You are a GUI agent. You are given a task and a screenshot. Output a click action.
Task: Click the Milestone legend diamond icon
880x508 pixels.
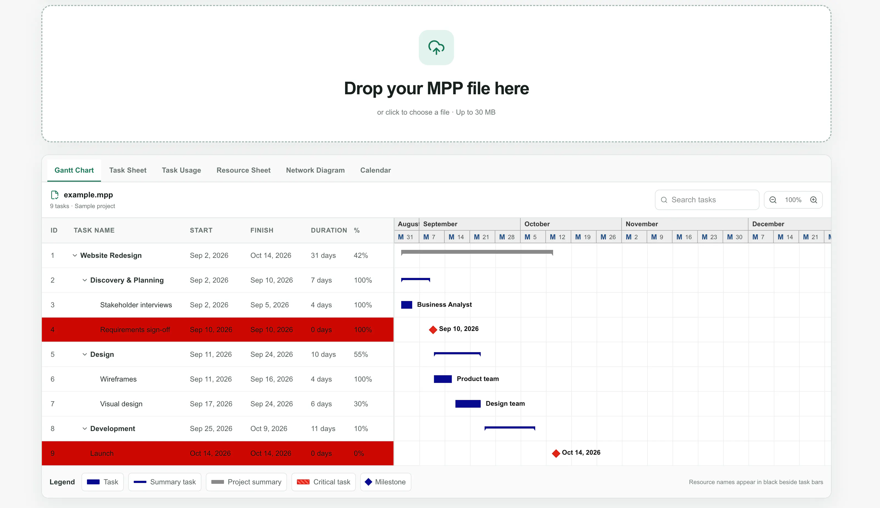[368, 482]
